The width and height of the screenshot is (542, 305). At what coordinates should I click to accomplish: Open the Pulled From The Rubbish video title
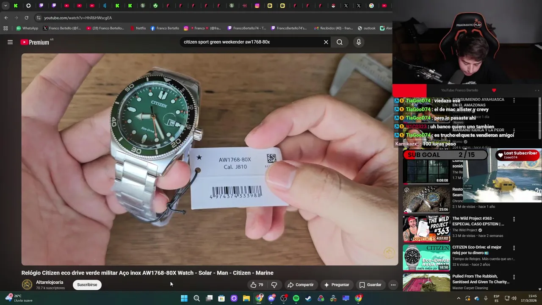481,279
